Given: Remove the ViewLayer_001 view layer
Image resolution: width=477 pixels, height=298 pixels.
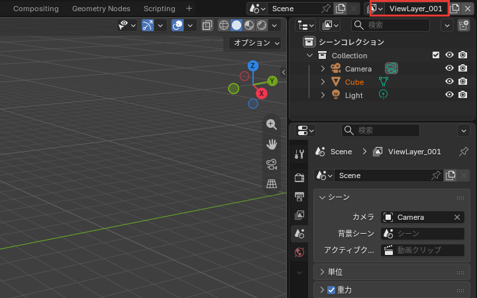Looking at the screenshot, I should click(x=468, y=9).
